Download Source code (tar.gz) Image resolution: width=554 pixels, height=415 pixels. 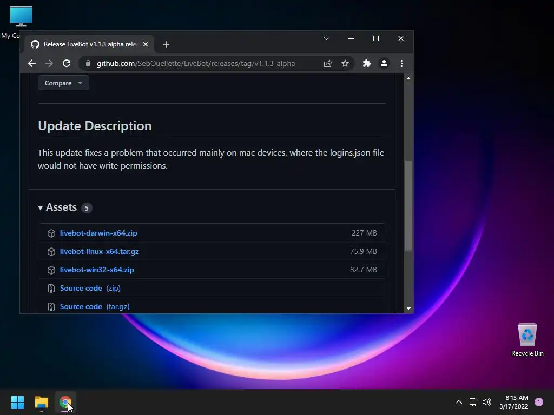tap(95, 307)
